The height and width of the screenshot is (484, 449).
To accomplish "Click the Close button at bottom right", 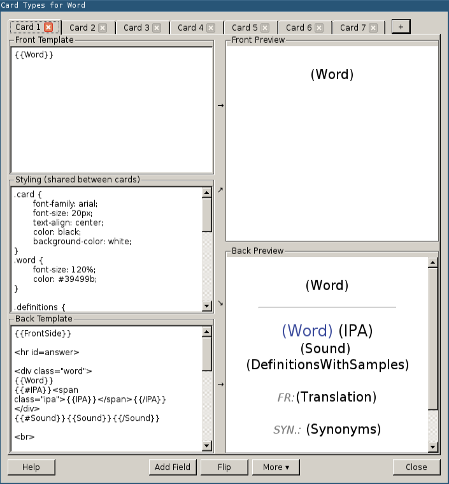I will 416,467.
